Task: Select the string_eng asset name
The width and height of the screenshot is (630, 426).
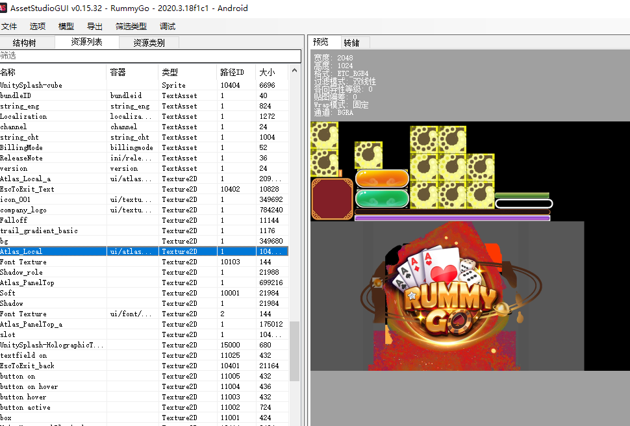Action: (19, 106)
